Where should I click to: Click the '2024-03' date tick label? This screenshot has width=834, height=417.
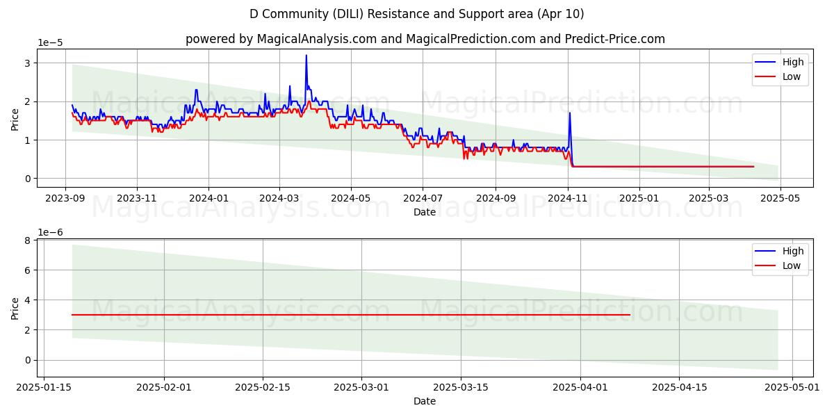pyautogui.click(x=279, y=199)
